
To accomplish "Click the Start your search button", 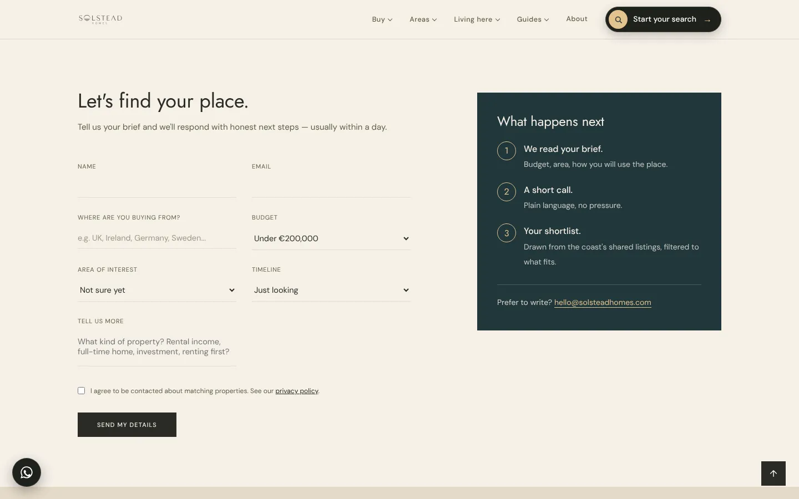I will pyautogui.click(x=663, y=19).
